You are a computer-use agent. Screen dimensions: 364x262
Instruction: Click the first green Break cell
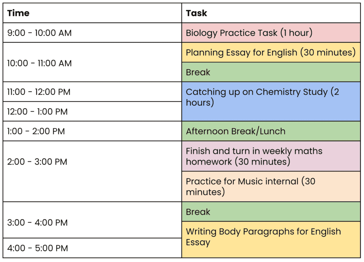tap(271, 72)
